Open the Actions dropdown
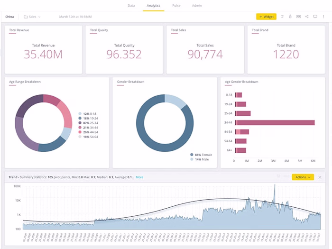Screen dimensions: 332x249 tap(303, 177)
